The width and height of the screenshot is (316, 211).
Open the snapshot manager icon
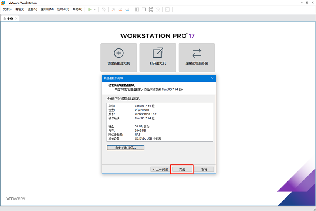127,10
